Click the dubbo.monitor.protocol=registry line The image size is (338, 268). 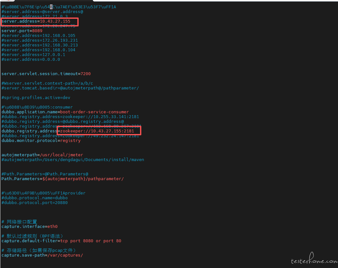(x=41, y=141)
